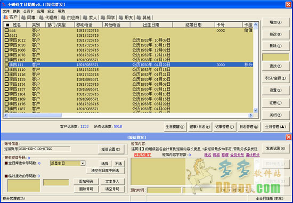Viewport: 293px width, 203px height.
Task: Check the box next to 李四1012
Action: [x=7, y=40]
